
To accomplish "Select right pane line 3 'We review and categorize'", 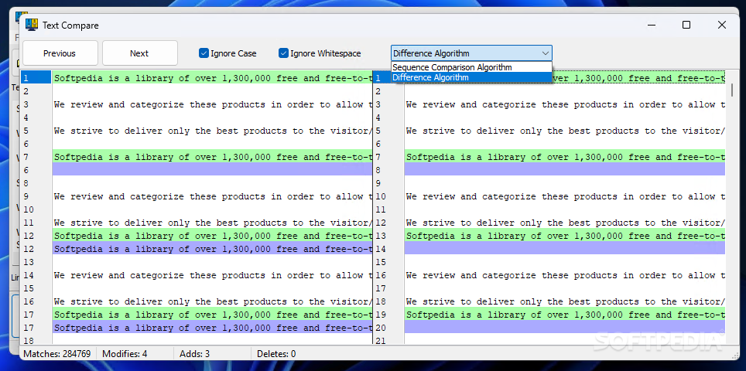I will click(565, 104).
